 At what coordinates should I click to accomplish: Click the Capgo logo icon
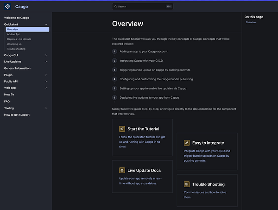[x=7, y=6]
